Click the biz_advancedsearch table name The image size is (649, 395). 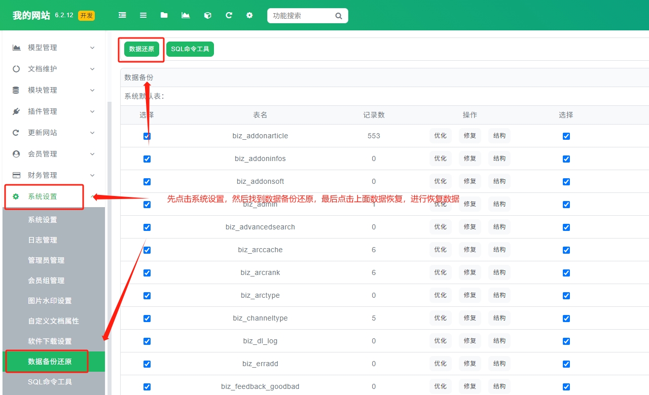pyautogui.click(x=260, y=227)
